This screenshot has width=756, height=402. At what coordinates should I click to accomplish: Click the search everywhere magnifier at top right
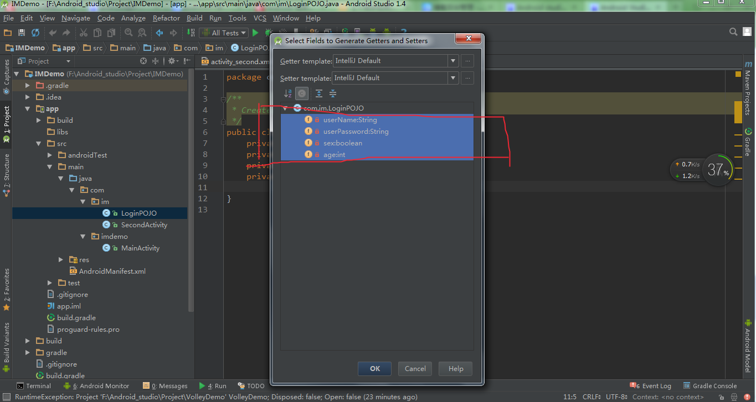733,32
